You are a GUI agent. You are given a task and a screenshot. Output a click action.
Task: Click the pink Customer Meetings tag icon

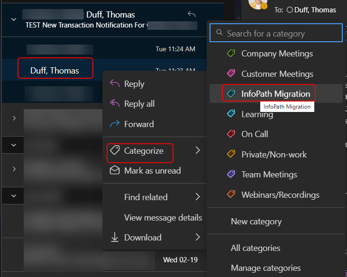(x=231, y=74)
